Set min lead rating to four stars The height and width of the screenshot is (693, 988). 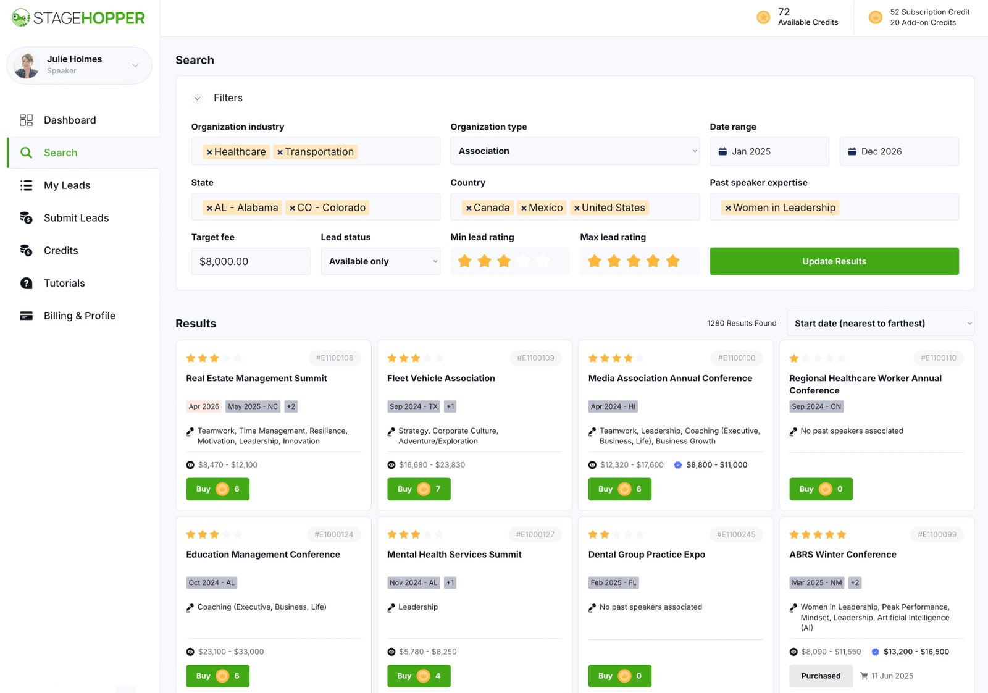pos(524,261)
